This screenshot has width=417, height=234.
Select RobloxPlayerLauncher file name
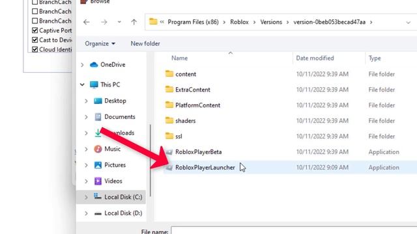click(x=205, y=168)
